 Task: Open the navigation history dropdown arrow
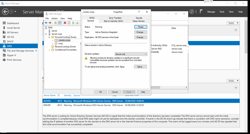pos(15,12)
